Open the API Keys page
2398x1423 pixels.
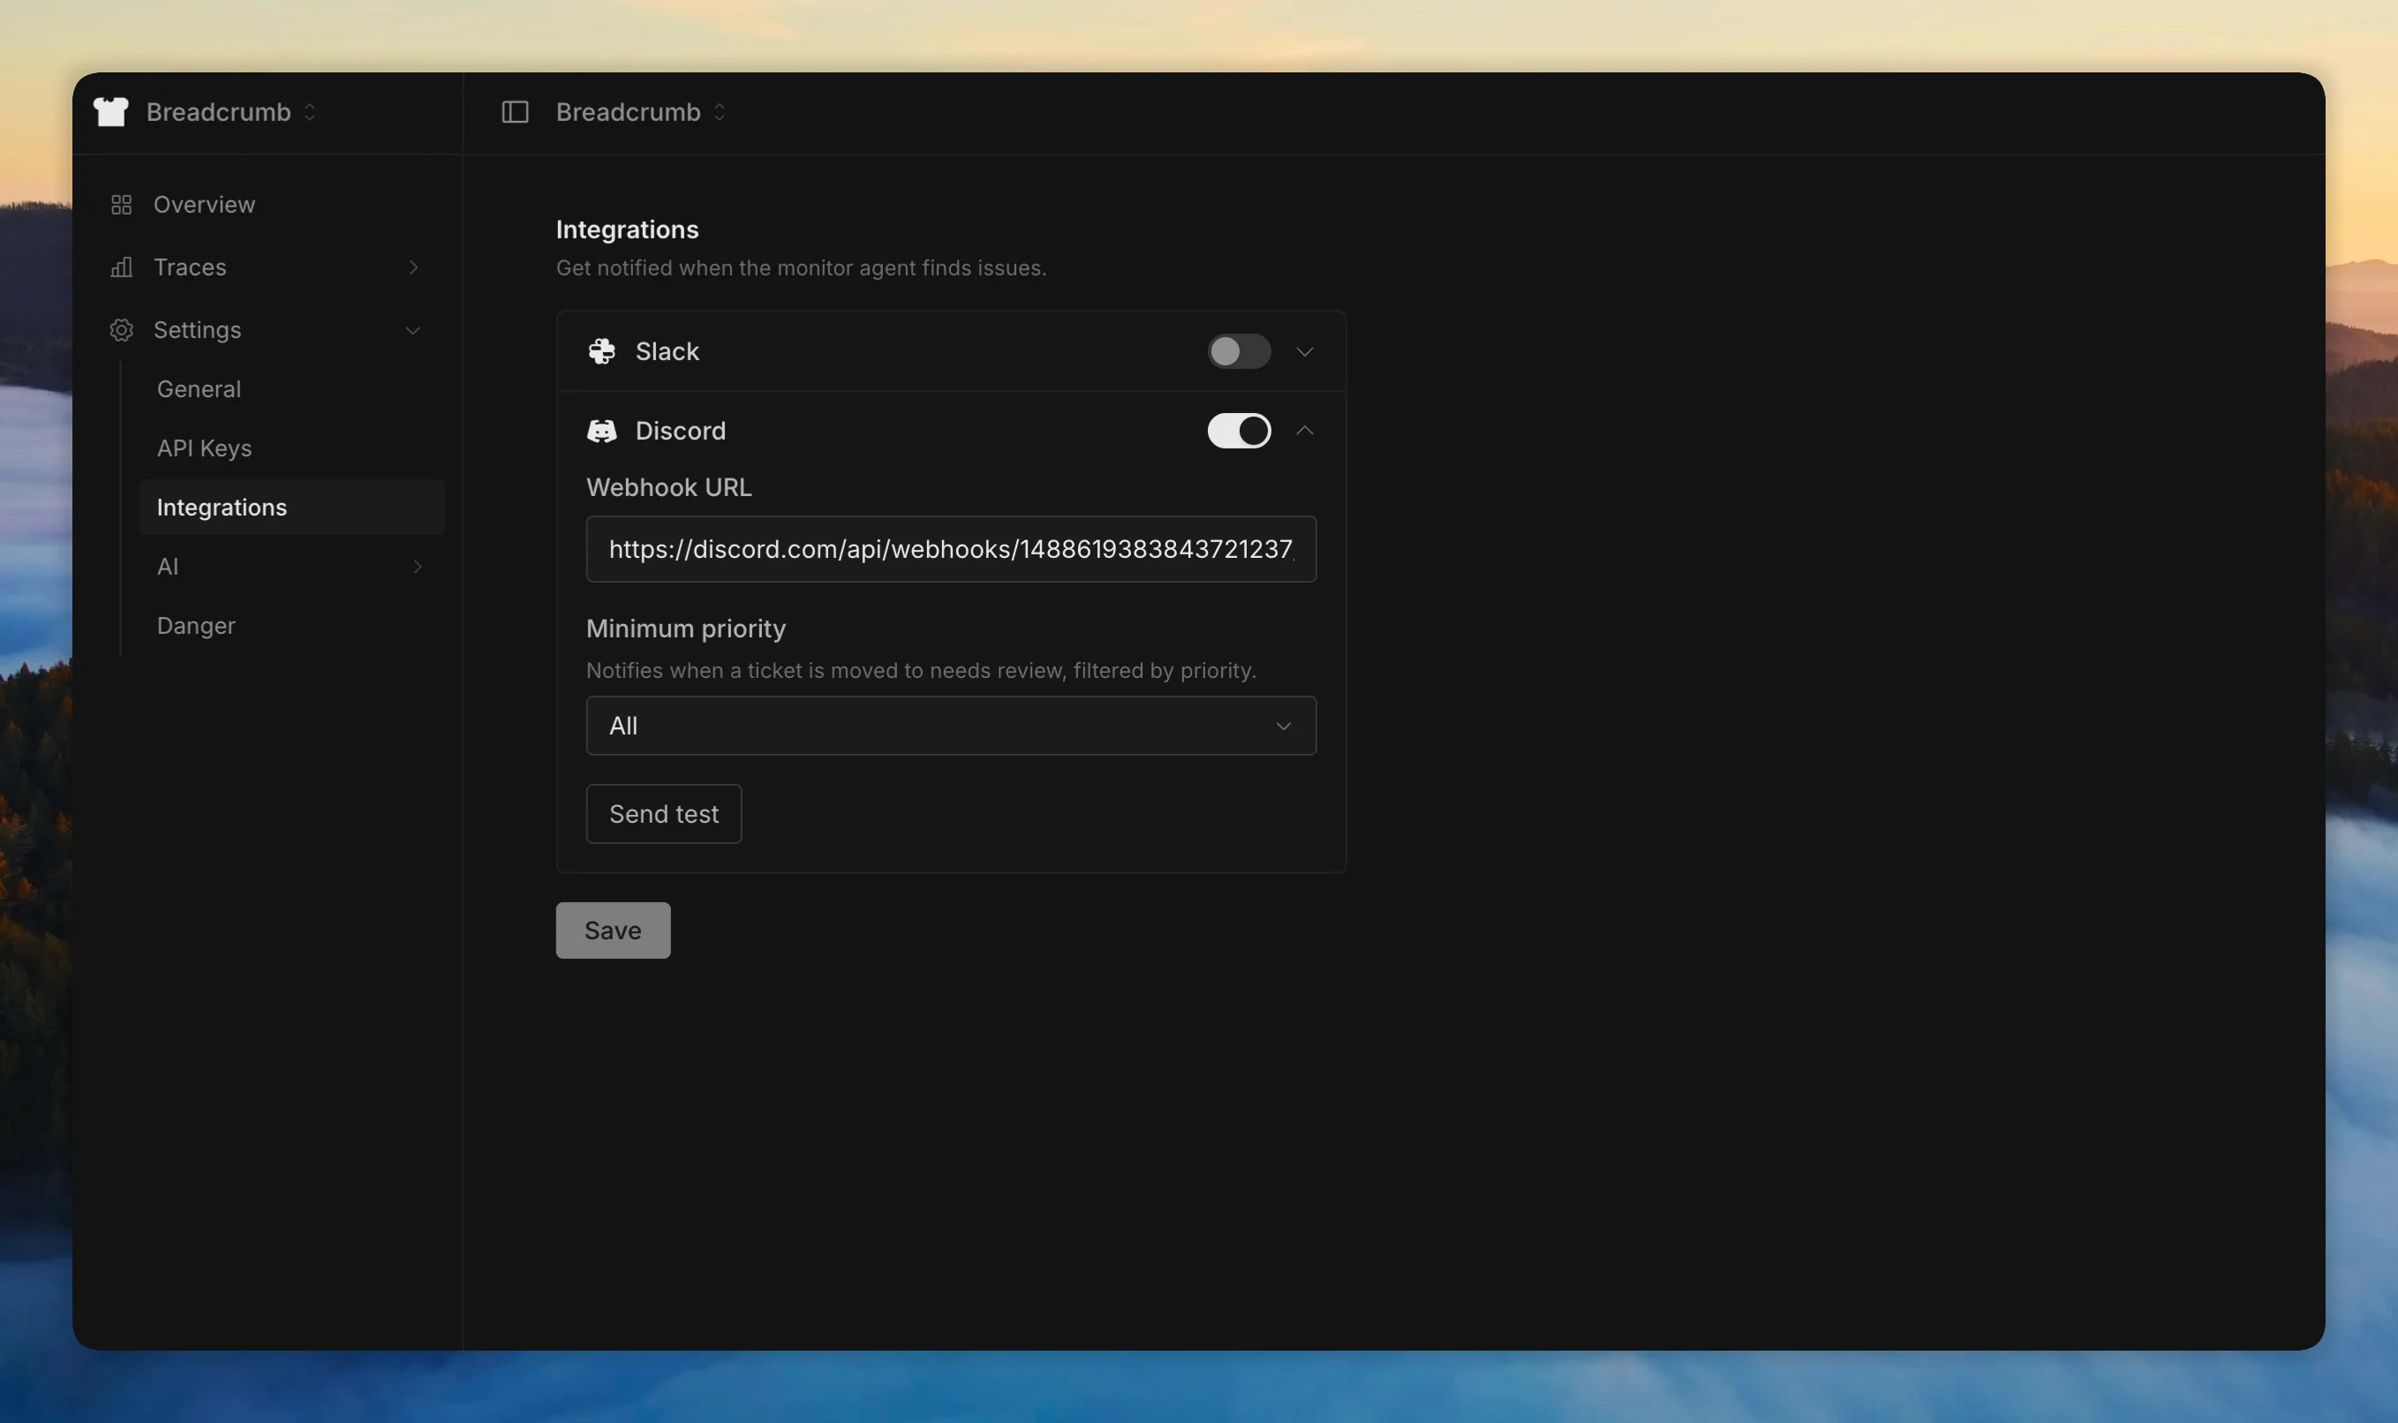[204, 448]
